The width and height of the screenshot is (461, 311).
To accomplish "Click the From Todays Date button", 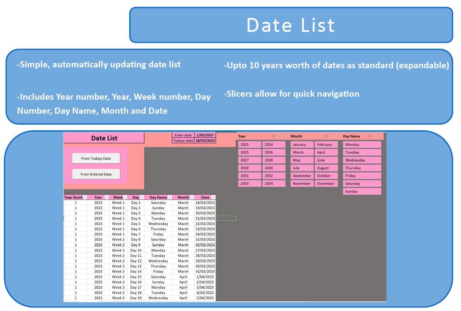I will (97, 158).
